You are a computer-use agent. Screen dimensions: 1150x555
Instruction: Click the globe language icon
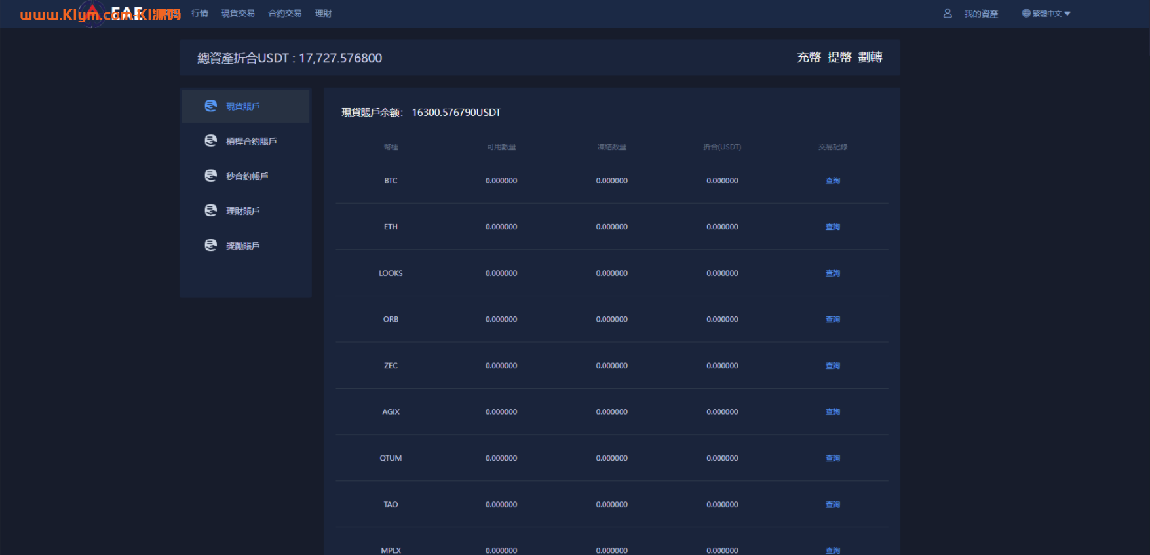tap(1026, 13)
